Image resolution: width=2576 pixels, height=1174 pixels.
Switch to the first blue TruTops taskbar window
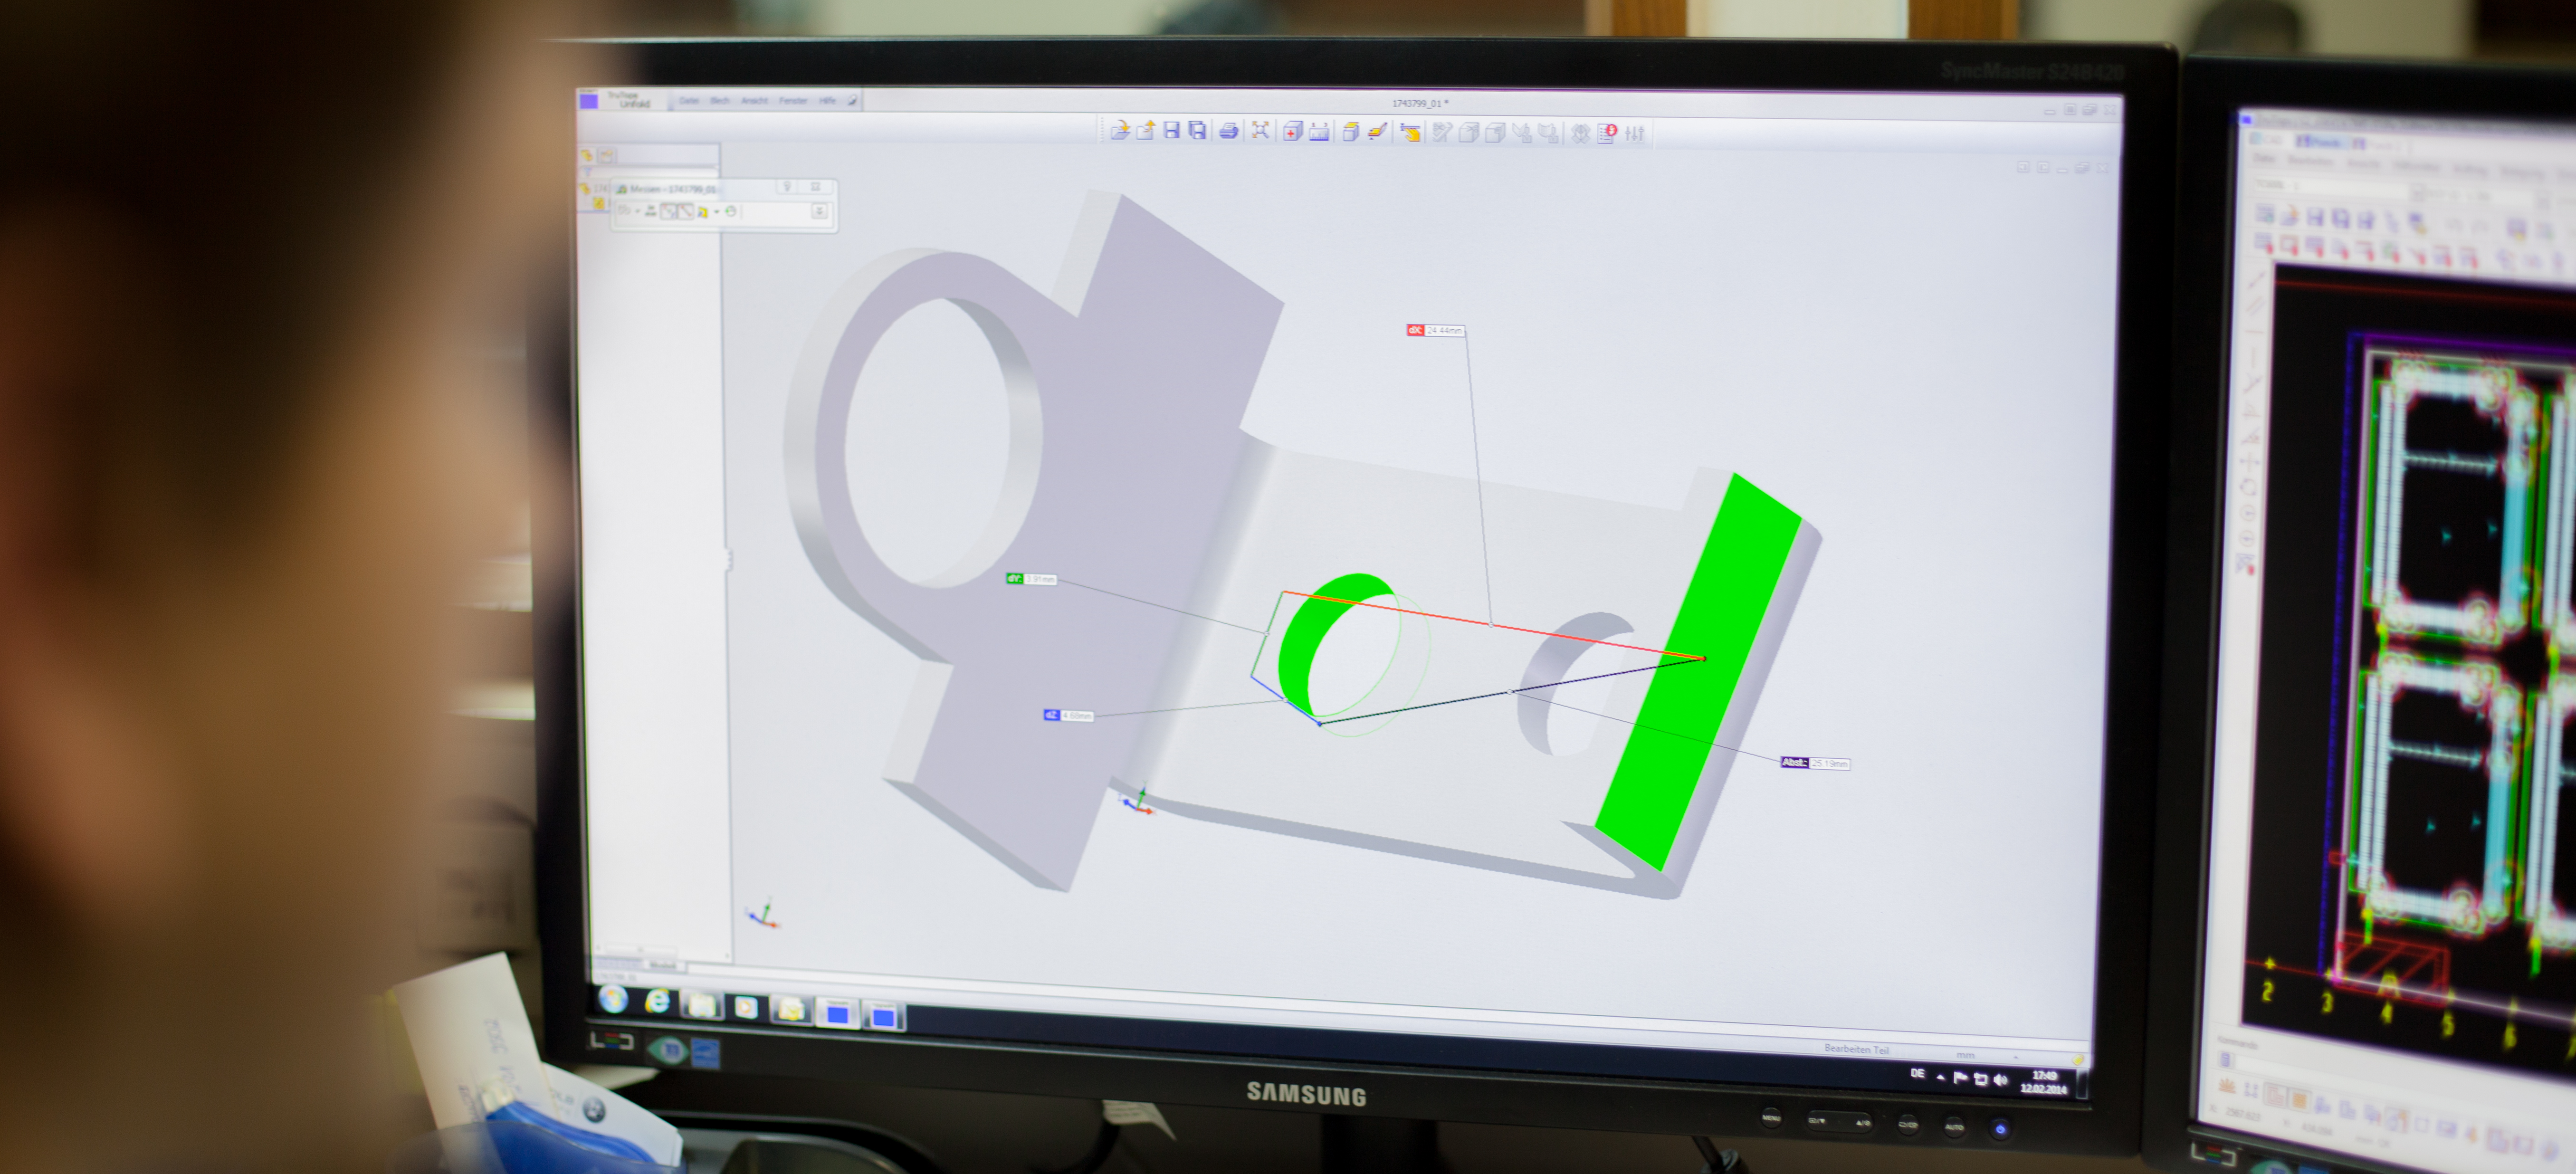pyautogui.click(x=838, y=1014)
